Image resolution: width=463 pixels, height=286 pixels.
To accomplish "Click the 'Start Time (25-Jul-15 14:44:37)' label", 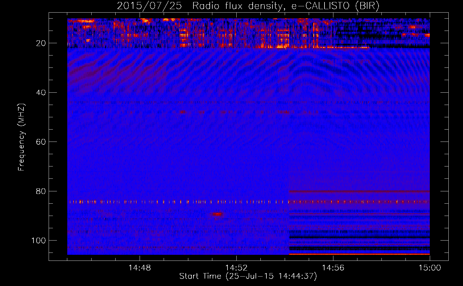I will point(248,276).
